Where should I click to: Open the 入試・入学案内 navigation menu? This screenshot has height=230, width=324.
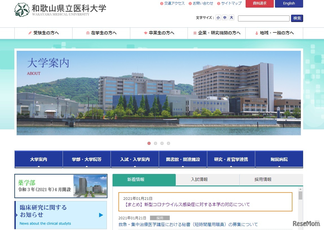click(135, 159)
